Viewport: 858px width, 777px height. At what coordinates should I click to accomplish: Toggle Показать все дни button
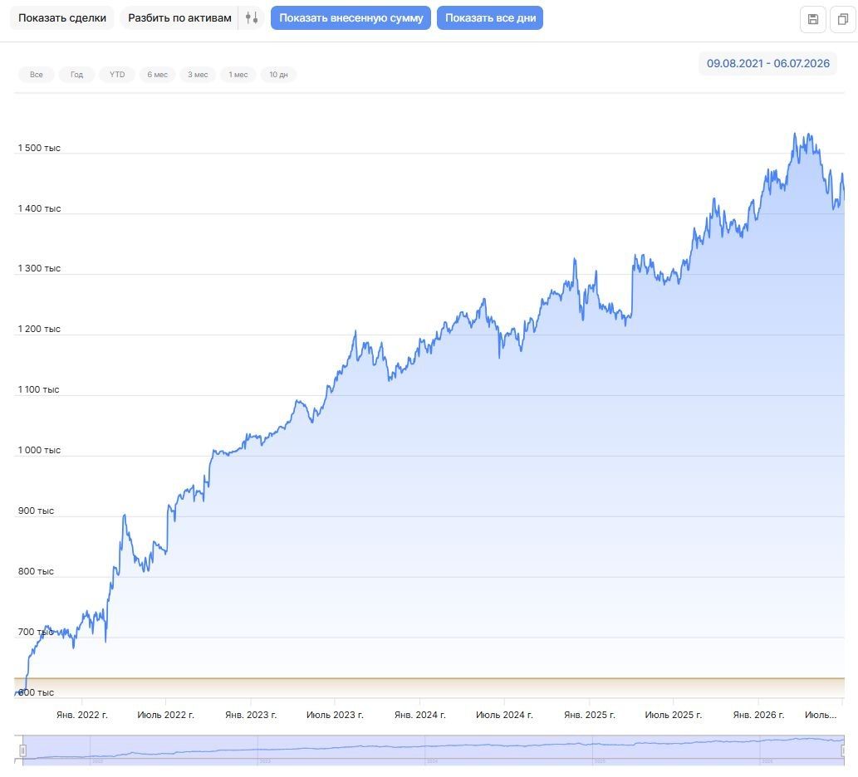[490, 18]
